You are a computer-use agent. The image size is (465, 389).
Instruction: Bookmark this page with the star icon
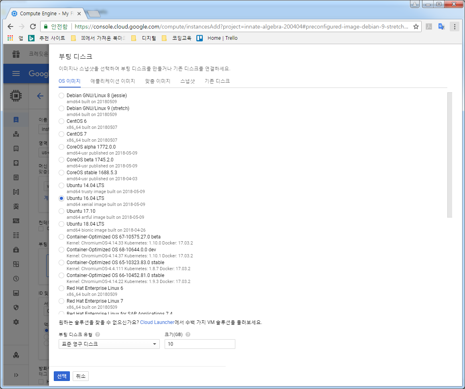coord(416,26)
